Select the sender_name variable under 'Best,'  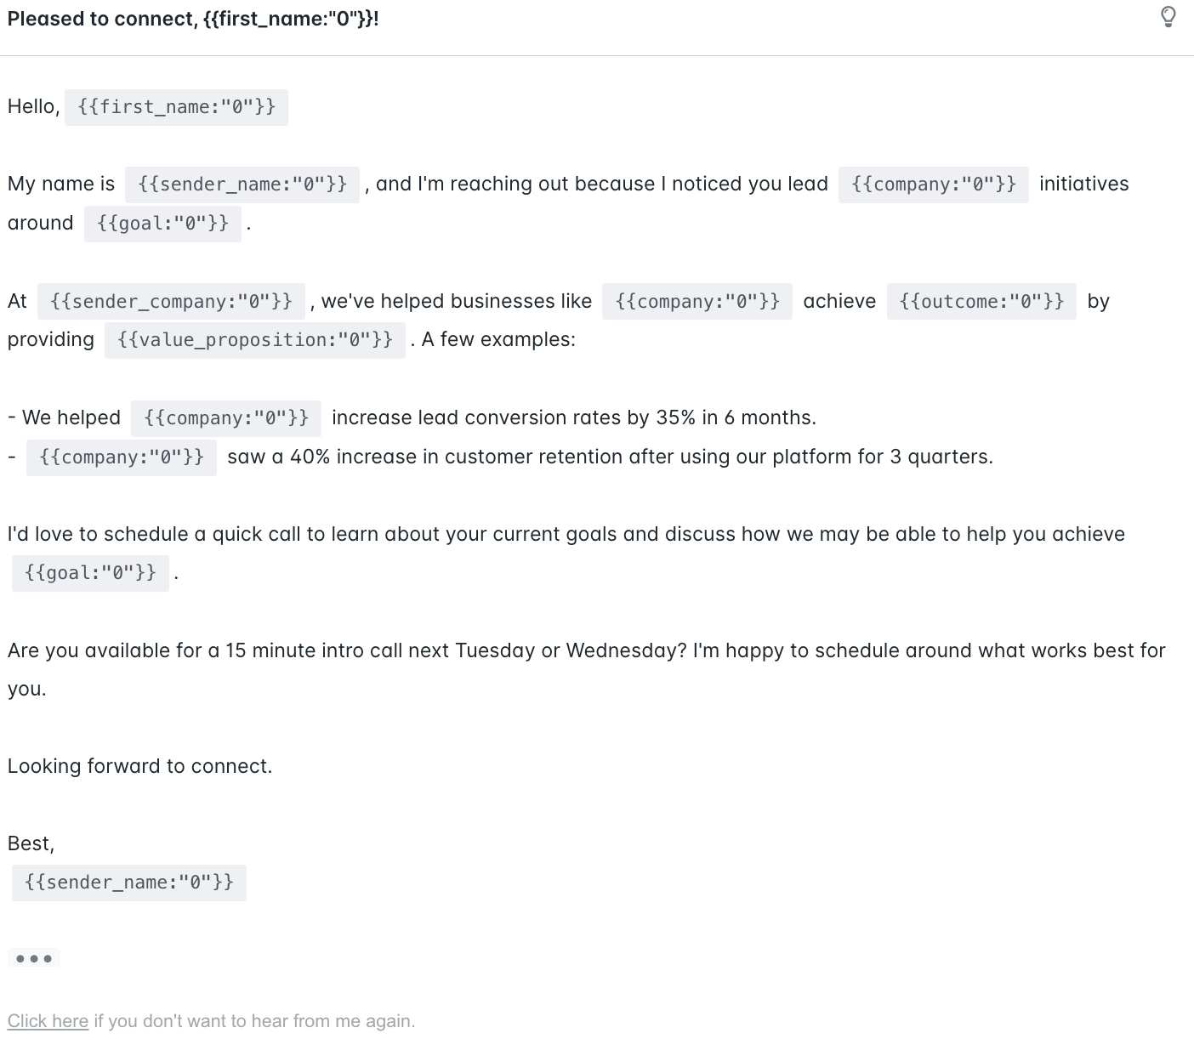click(x=128, y=883)
